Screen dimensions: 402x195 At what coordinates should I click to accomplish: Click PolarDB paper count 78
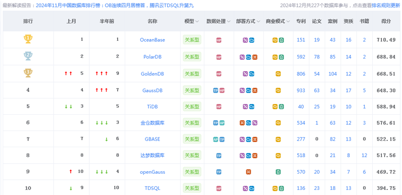click(x=317, y=57)
